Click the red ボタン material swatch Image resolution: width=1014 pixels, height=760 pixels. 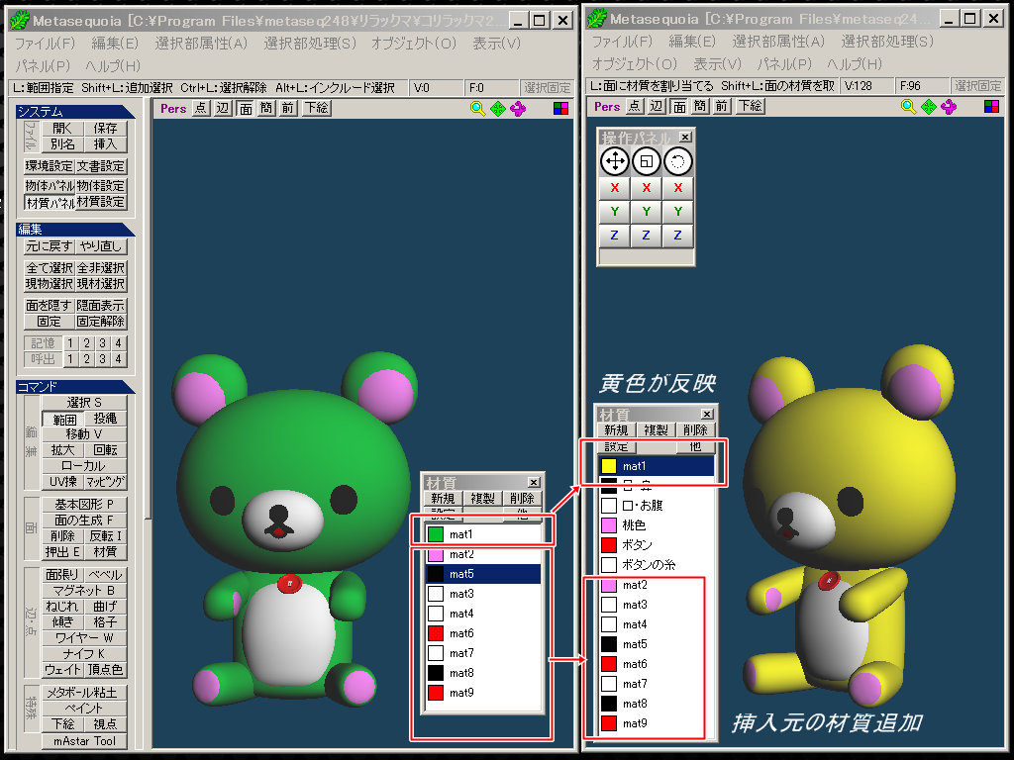coord(609,545)
